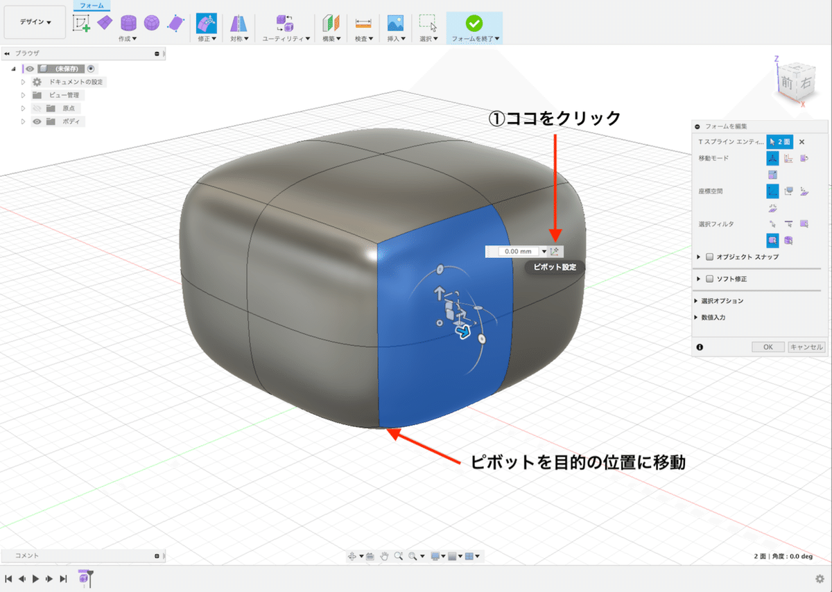This screenshot has height=592, width=832.
Task: Open the デザイン workspace dropdown
Action: tap(35, 22)
